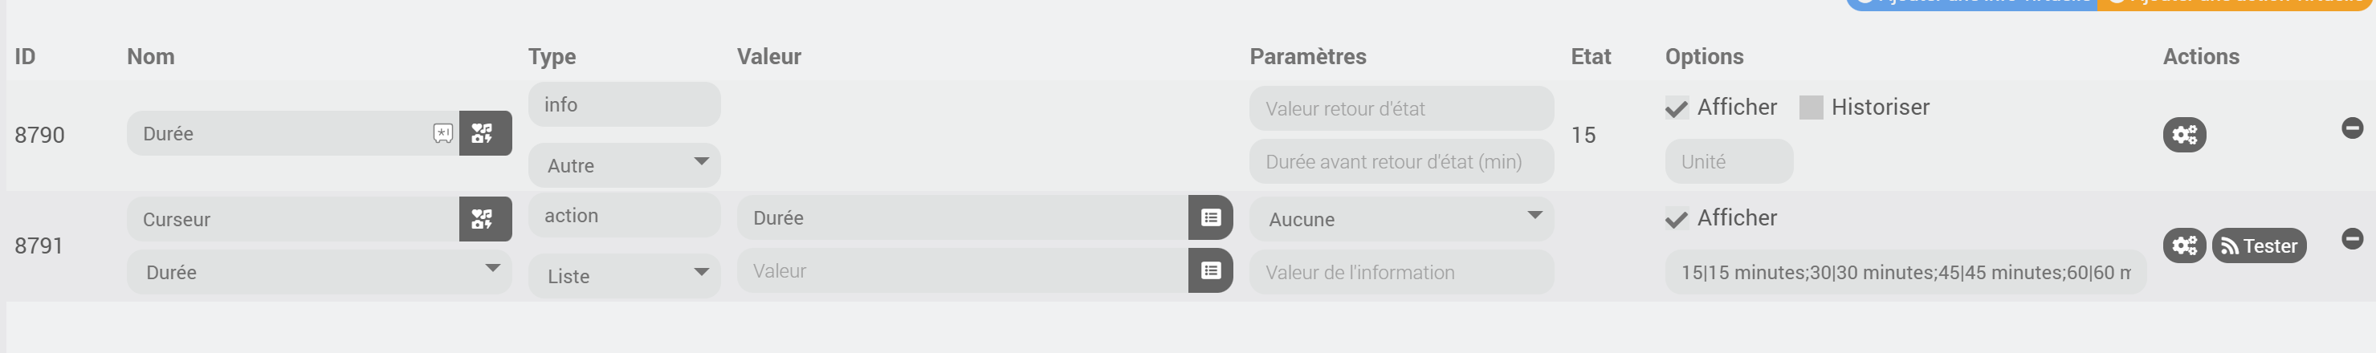Viewport: 2376px width, 353px height.
Task: Click list icon beside the empty Valeur field
Action: coord(1210,271)
